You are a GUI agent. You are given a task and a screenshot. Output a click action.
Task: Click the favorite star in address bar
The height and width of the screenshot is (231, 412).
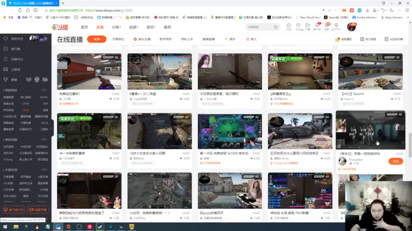(x=46, y=10)
